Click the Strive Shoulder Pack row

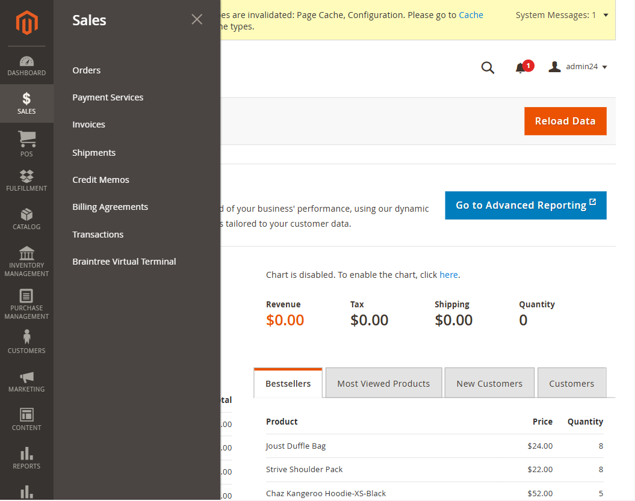[435, 470]
